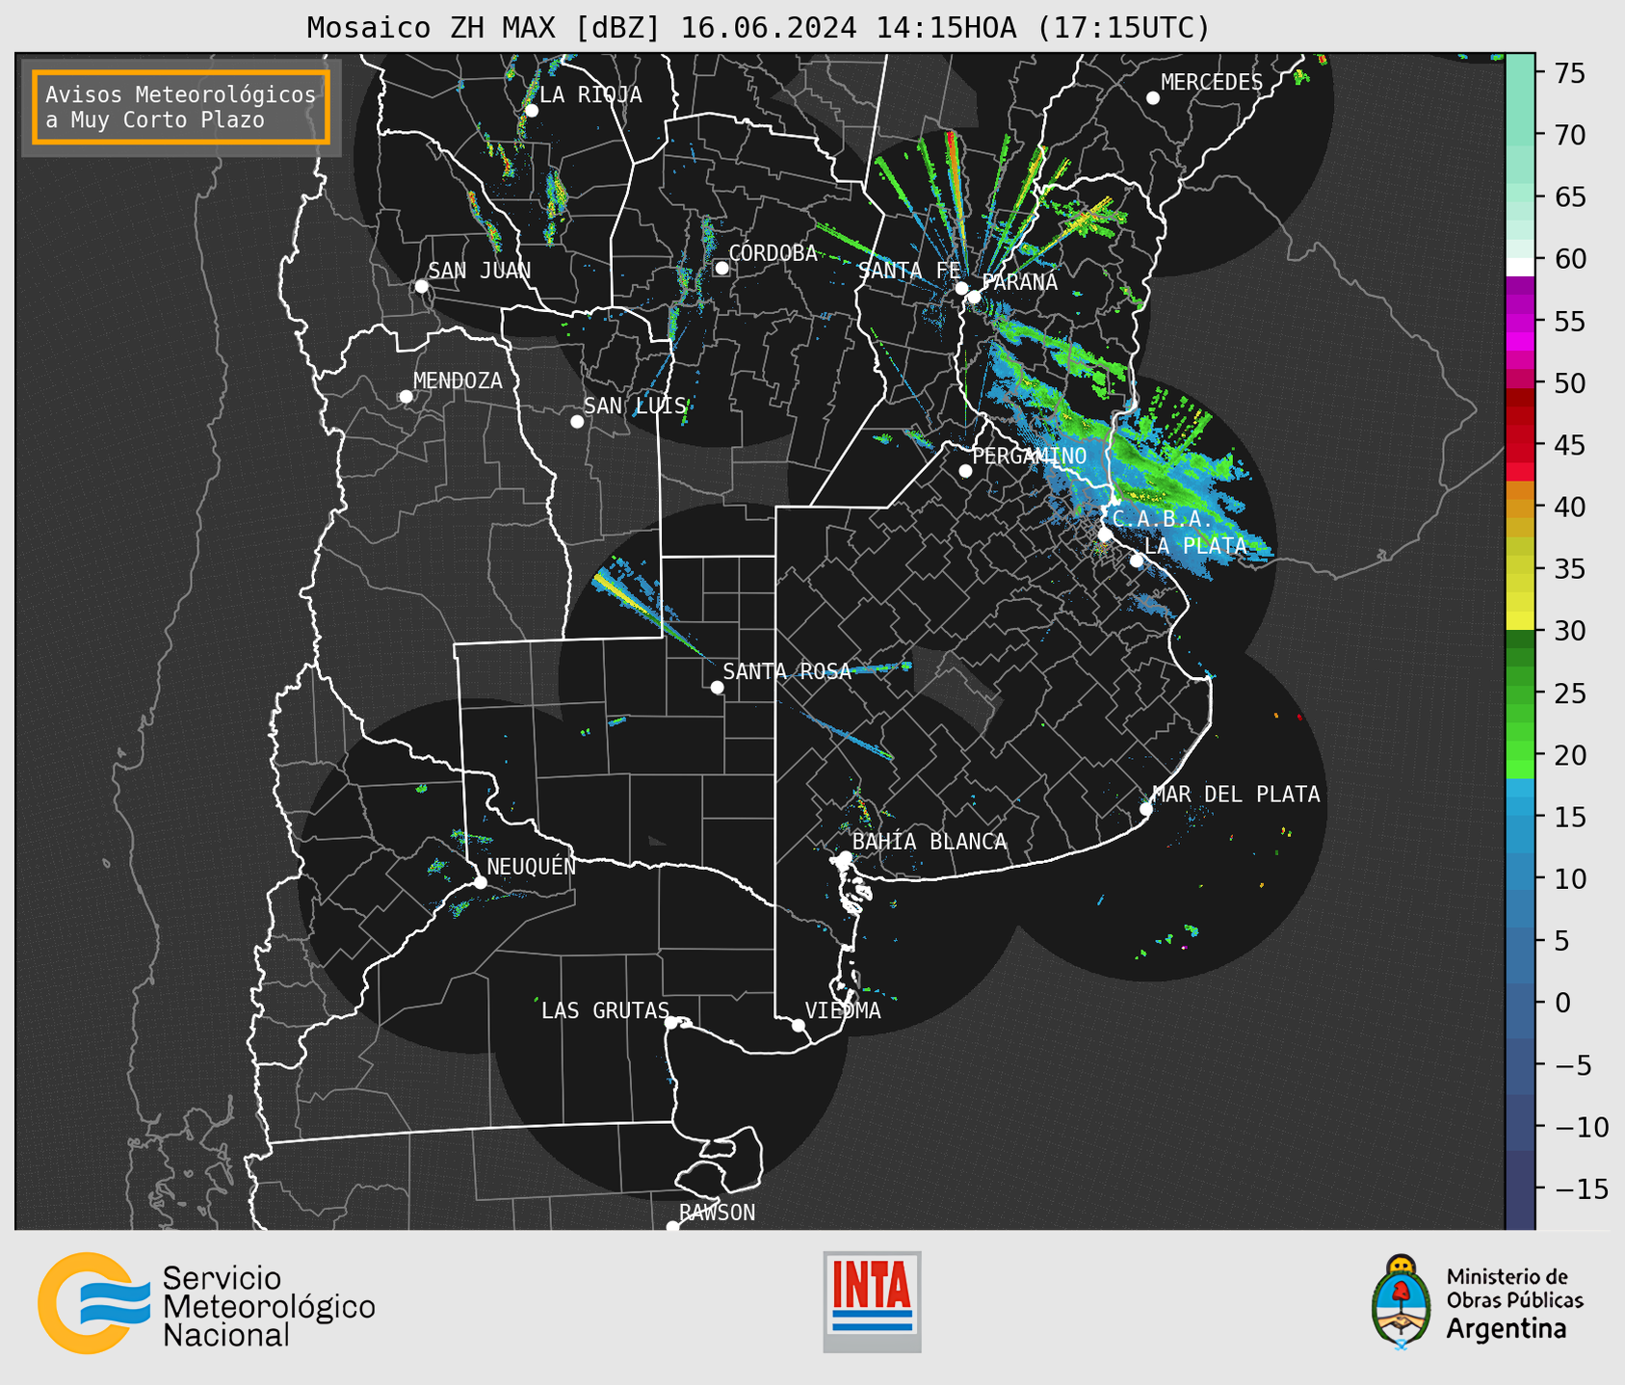Click the yellow 30 dBZ band on colorbar
The image size is (1625, 1385).
click(1520, 621)
